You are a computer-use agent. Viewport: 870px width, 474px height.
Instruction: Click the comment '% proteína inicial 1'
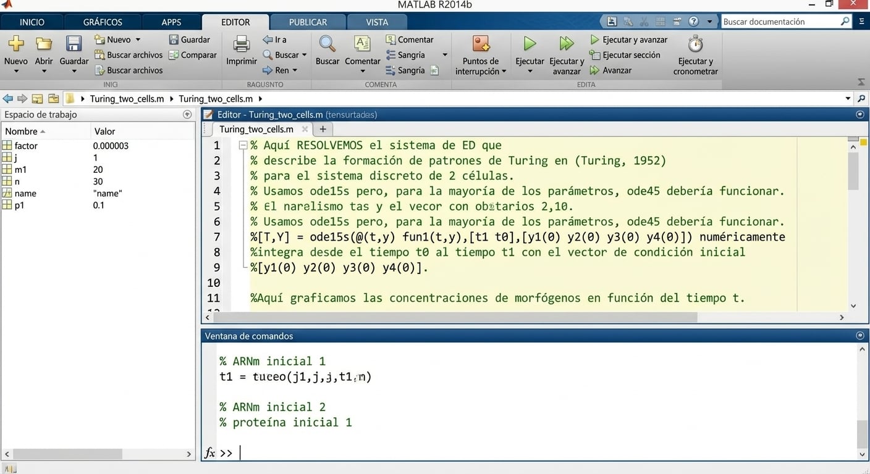coord(286,423)
